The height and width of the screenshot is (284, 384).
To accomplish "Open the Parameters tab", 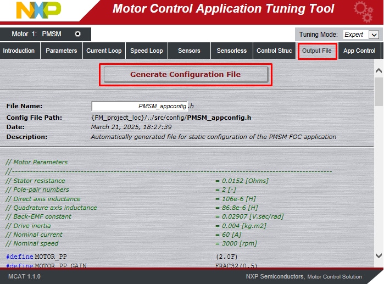I will click(61, 51).
